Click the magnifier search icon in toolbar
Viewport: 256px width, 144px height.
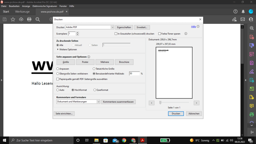(38, 19)
